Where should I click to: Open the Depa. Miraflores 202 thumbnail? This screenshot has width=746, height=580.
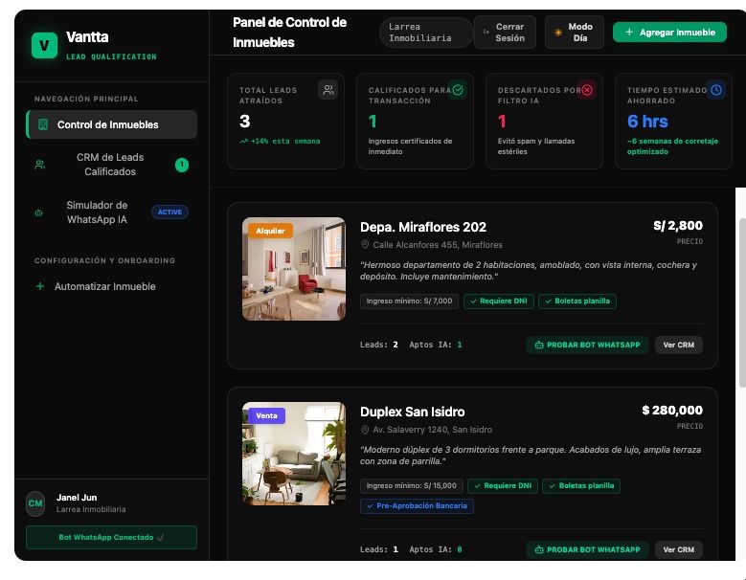[294, 269]
